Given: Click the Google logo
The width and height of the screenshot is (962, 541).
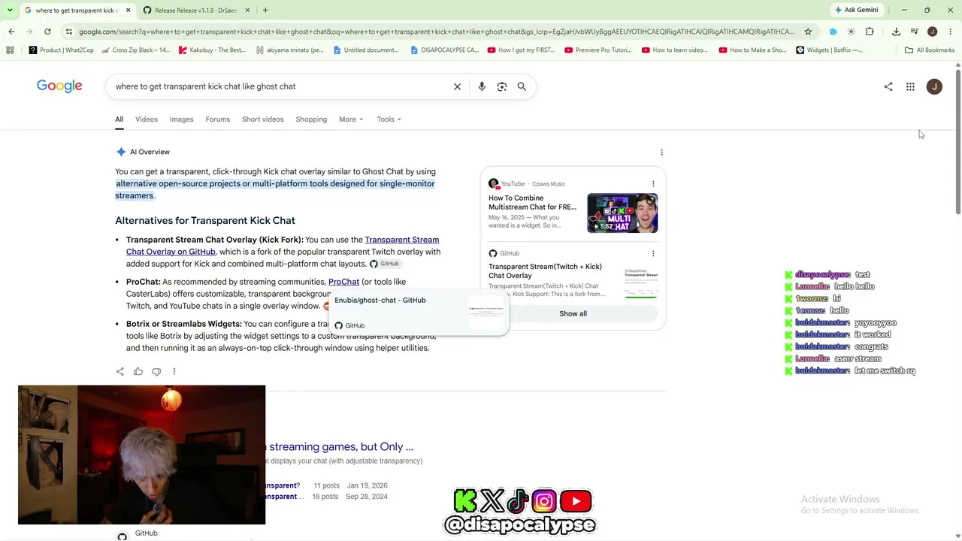Looking at the screenshot, I should point(59,86).
